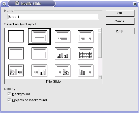Select the title with two text columns layout

point(86,36)
